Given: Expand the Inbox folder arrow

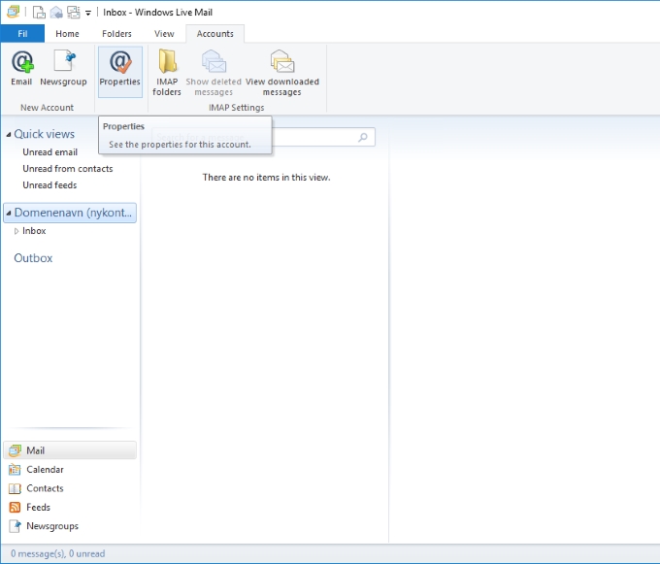Looking at the screenshot, I should click(16, 231).
